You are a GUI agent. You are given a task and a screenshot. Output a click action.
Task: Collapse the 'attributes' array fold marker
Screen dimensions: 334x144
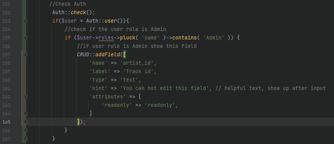(26, 97)
